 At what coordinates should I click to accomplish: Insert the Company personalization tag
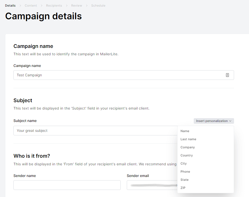tap(188, 147)
